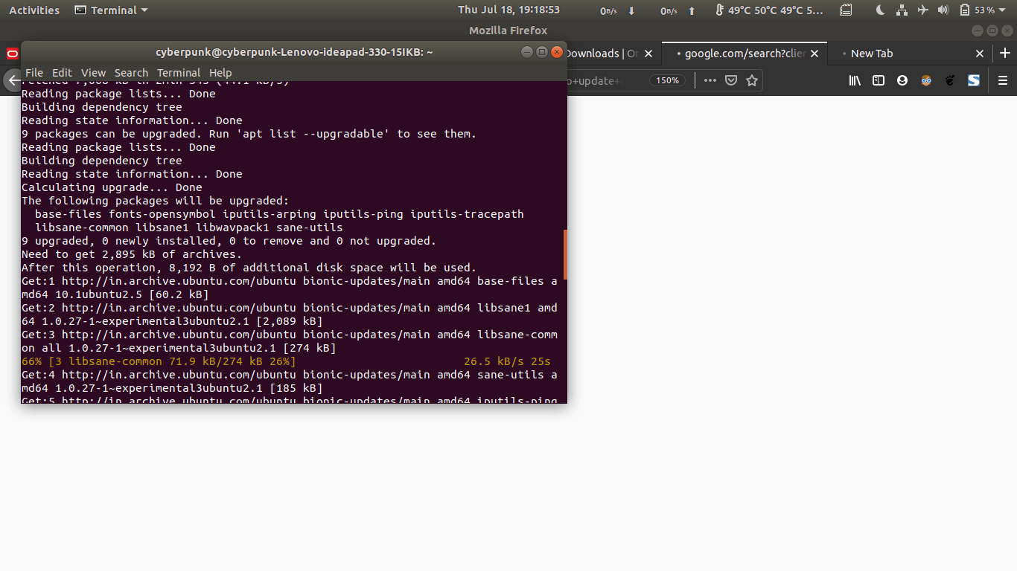
Task: Click airplane mode indicator in top bar
Action: [923, 10]
